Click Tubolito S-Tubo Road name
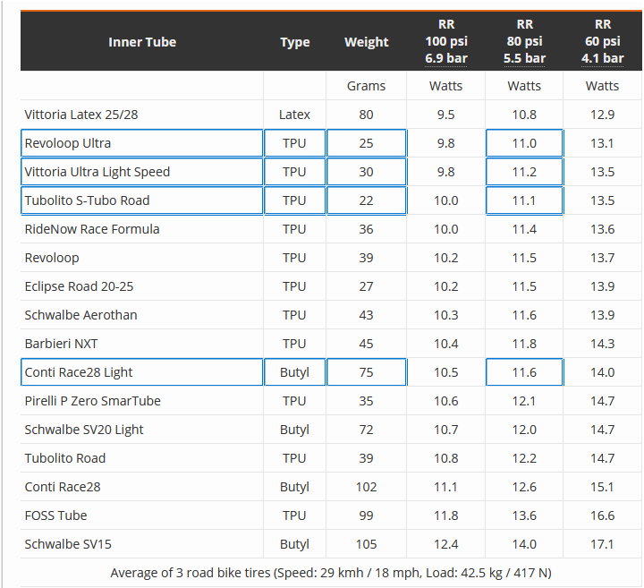 tap(87, 200)
